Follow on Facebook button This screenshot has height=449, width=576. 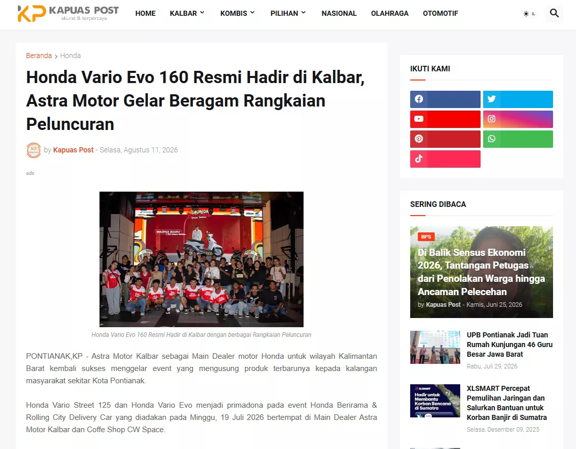[x=445, y=99]
